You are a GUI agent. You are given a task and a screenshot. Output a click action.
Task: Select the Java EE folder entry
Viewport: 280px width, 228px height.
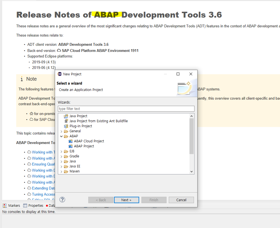tap(75, 166)
